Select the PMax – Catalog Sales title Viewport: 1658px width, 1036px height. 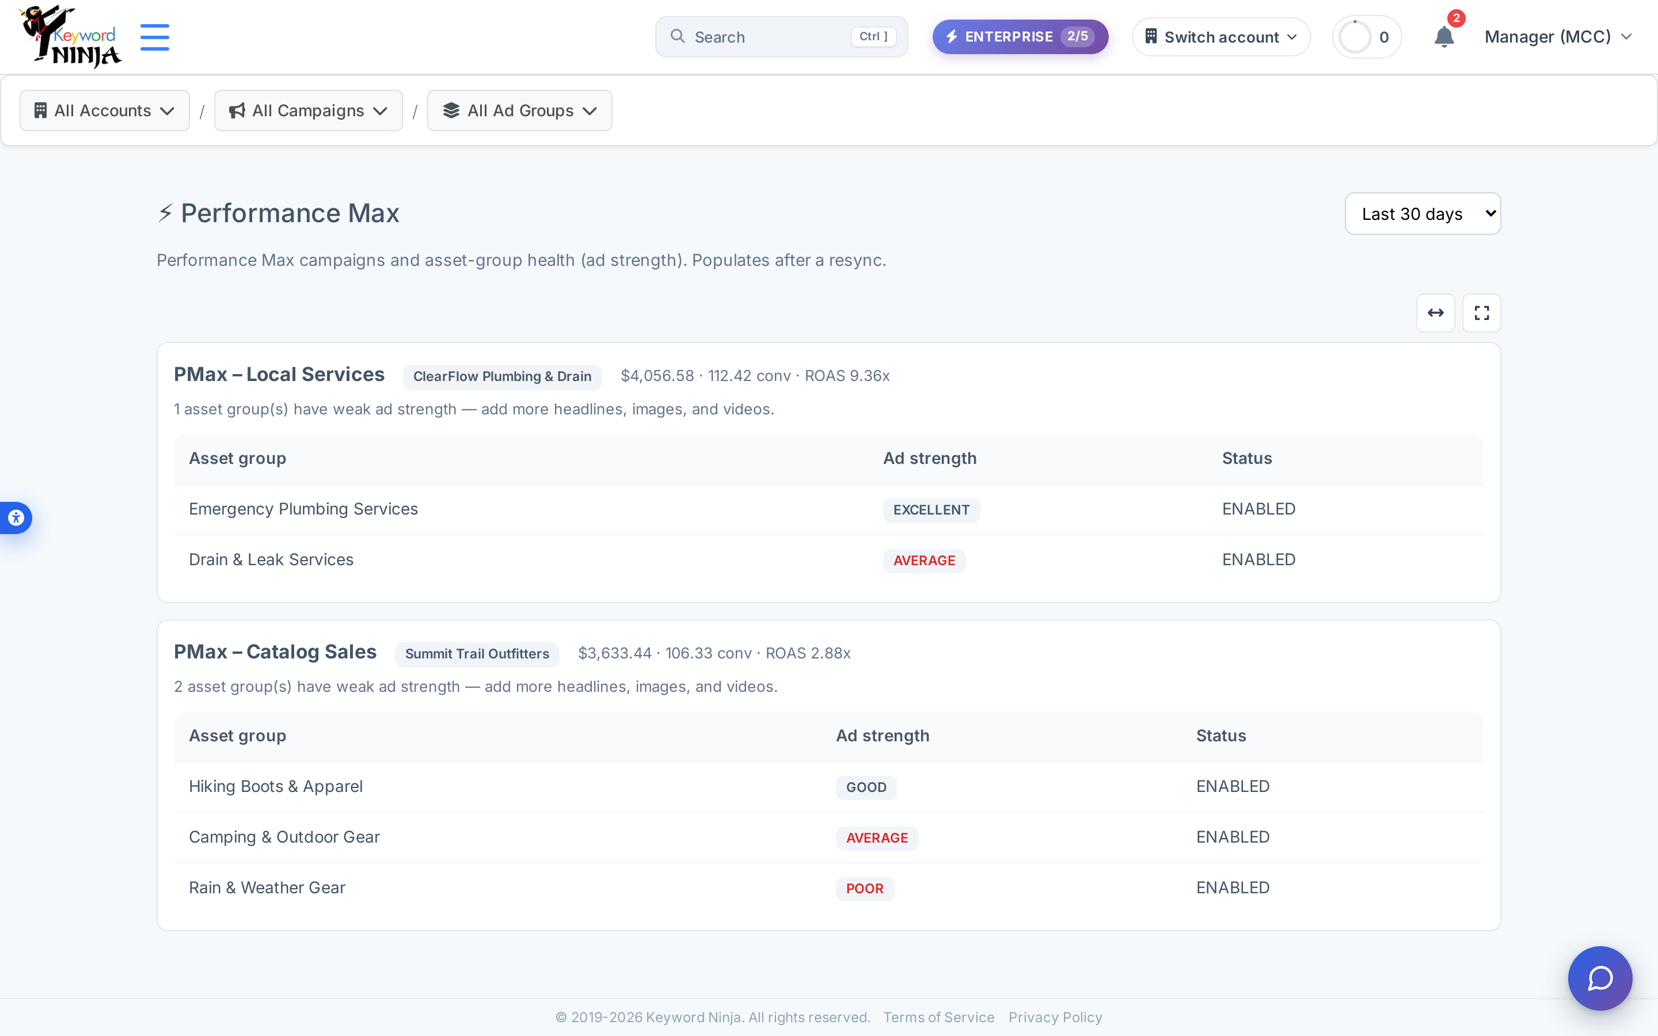275,652
